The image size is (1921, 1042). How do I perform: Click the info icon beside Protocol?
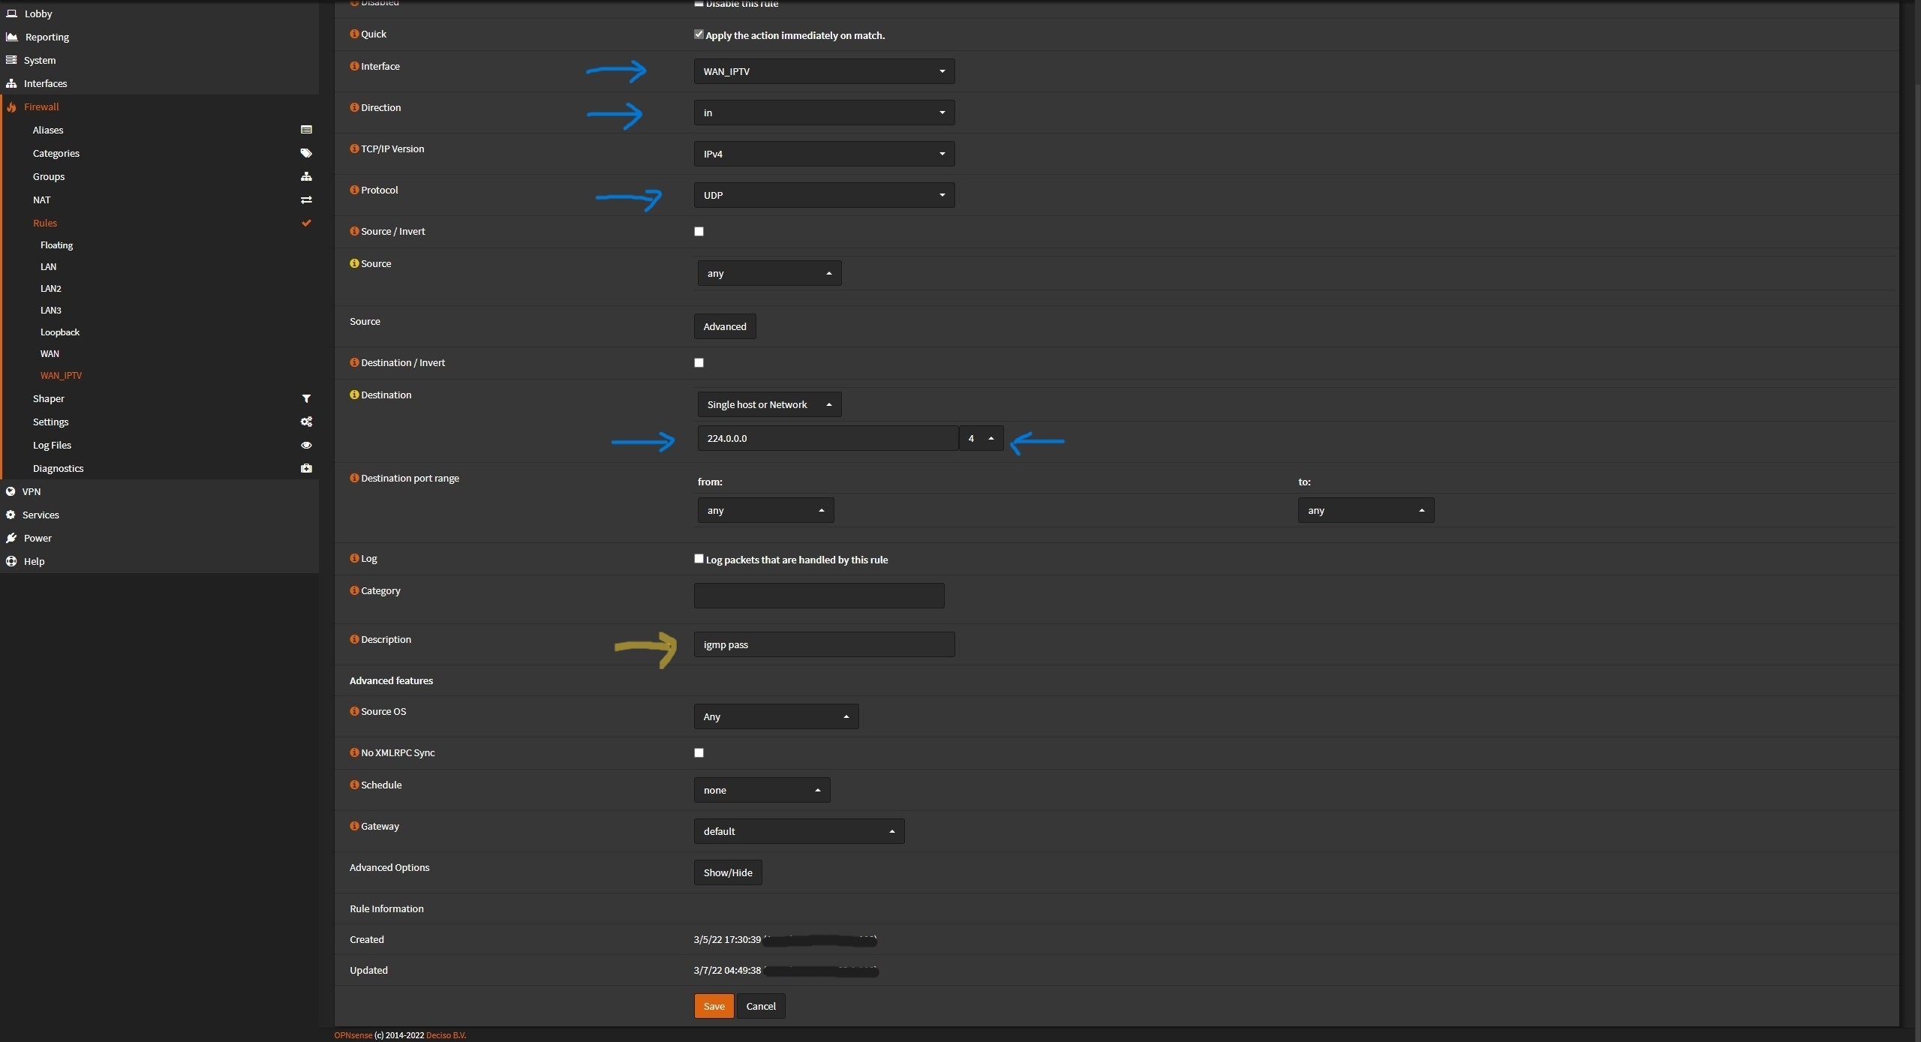pos(354,190)
